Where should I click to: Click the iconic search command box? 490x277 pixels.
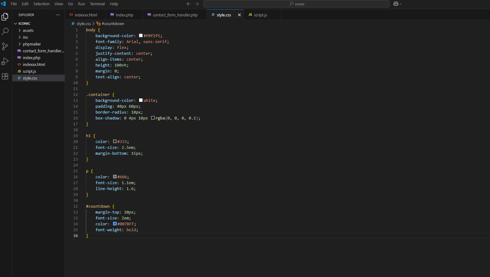(296, 4)
